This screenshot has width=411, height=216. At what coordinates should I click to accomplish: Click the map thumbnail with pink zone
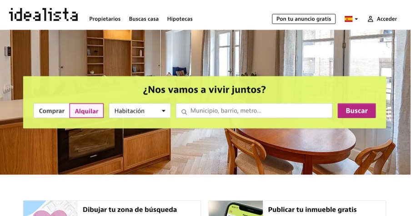(50, 208)
